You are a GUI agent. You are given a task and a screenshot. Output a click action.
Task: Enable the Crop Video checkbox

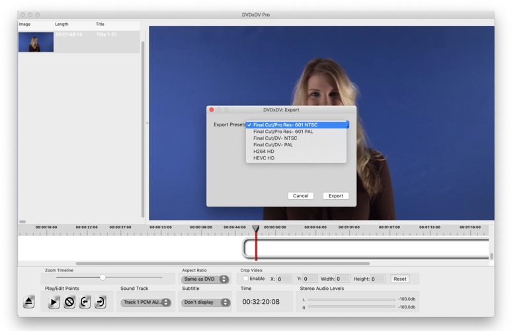[246, 279]
